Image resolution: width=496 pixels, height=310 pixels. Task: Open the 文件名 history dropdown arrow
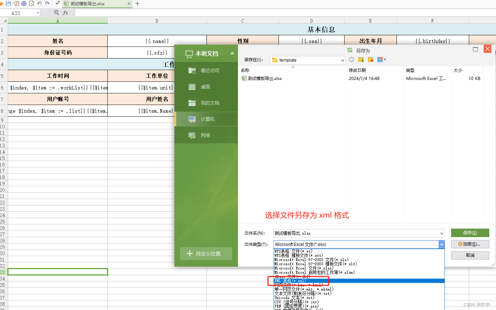tap(442, 233)
